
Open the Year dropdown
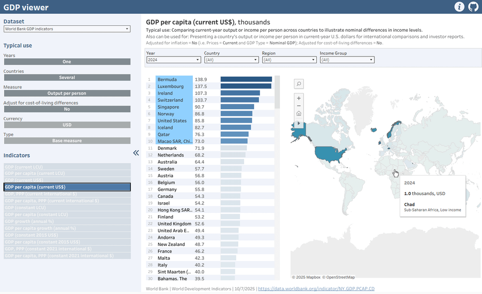pos(174,60)
